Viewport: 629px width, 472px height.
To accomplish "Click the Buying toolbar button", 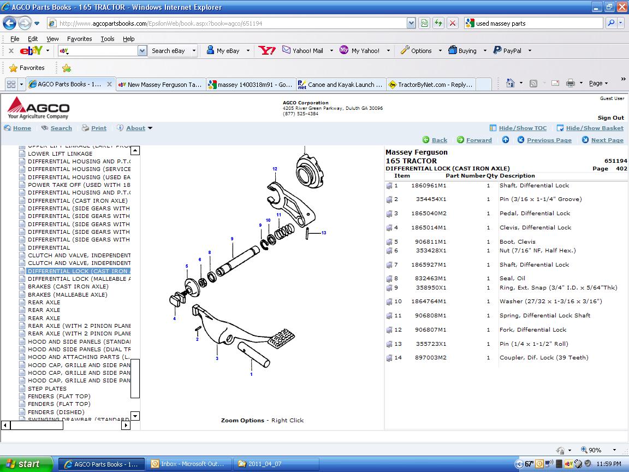I will (462, 51).
